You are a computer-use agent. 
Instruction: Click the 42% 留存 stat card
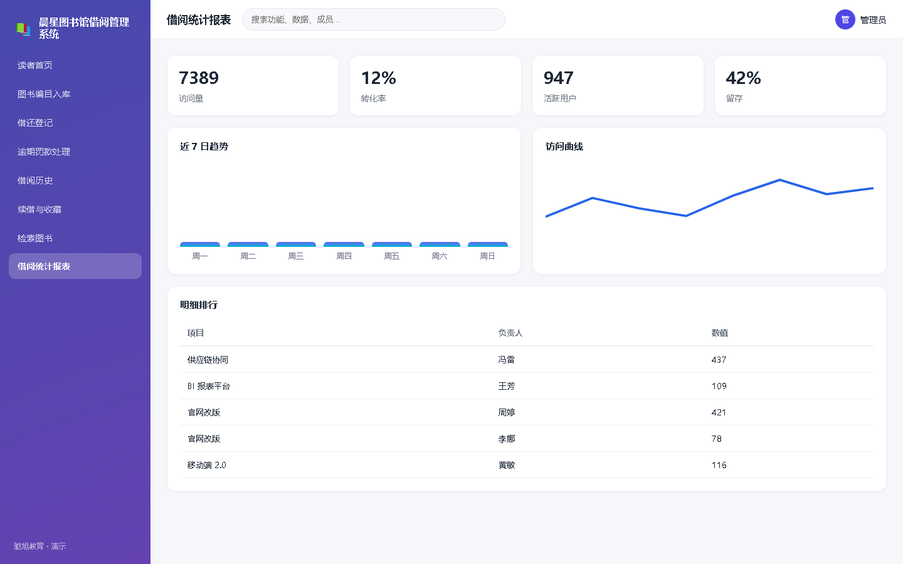click(x=800, y=86)
